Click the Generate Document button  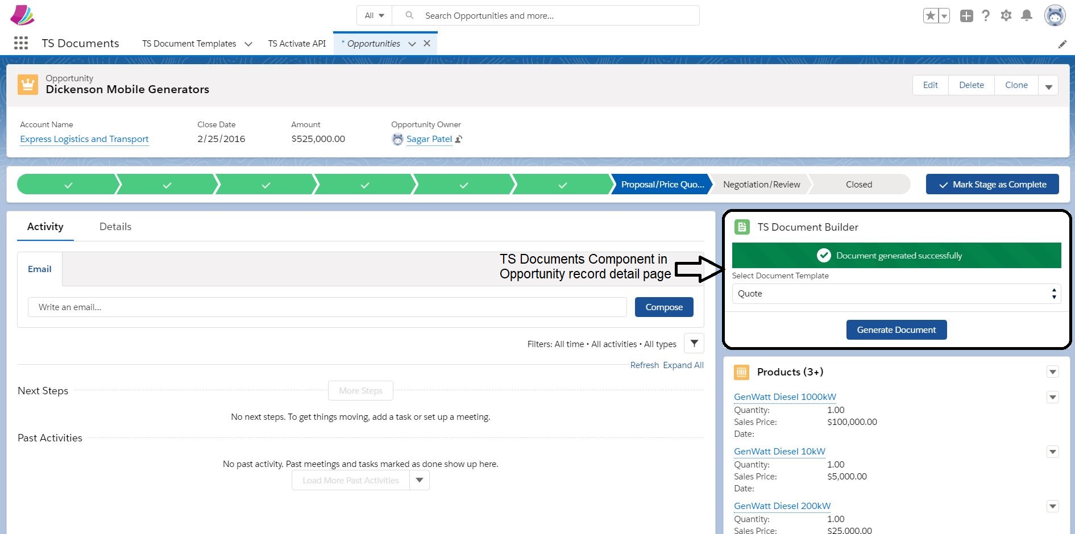coord(896,329)
